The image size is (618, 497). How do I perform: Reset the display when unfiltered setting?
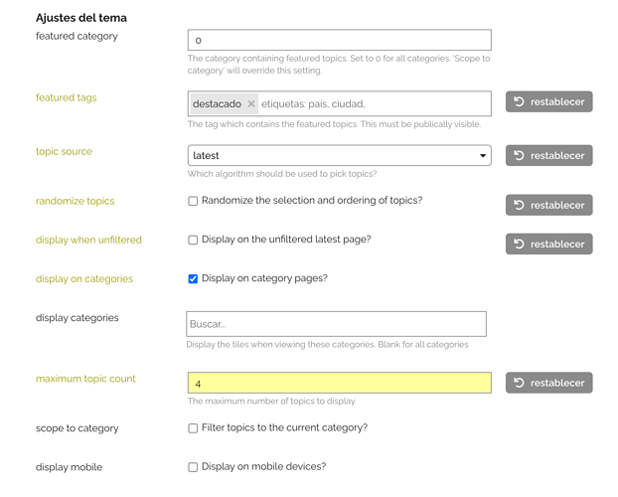(x=549, y=244)
